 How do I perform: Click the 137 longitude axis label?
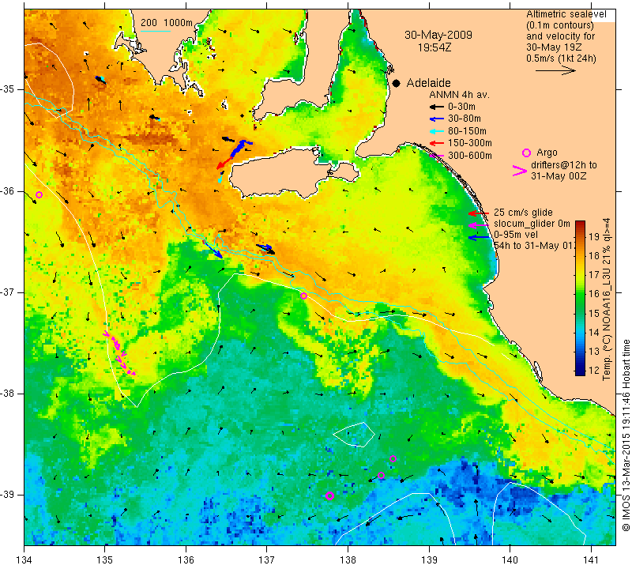coord(266,560)
